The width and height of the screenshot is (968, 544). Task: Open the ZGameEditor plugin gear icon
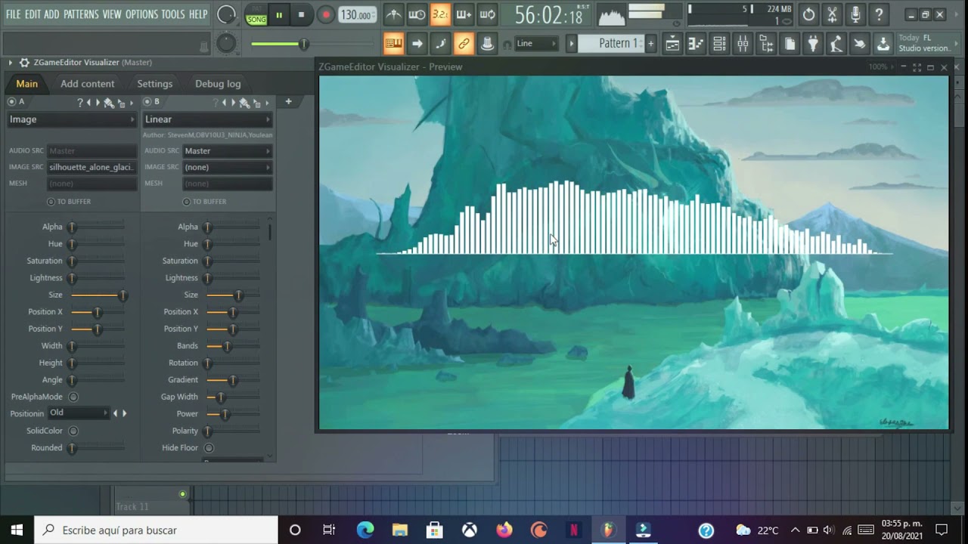tap(24, 63)
